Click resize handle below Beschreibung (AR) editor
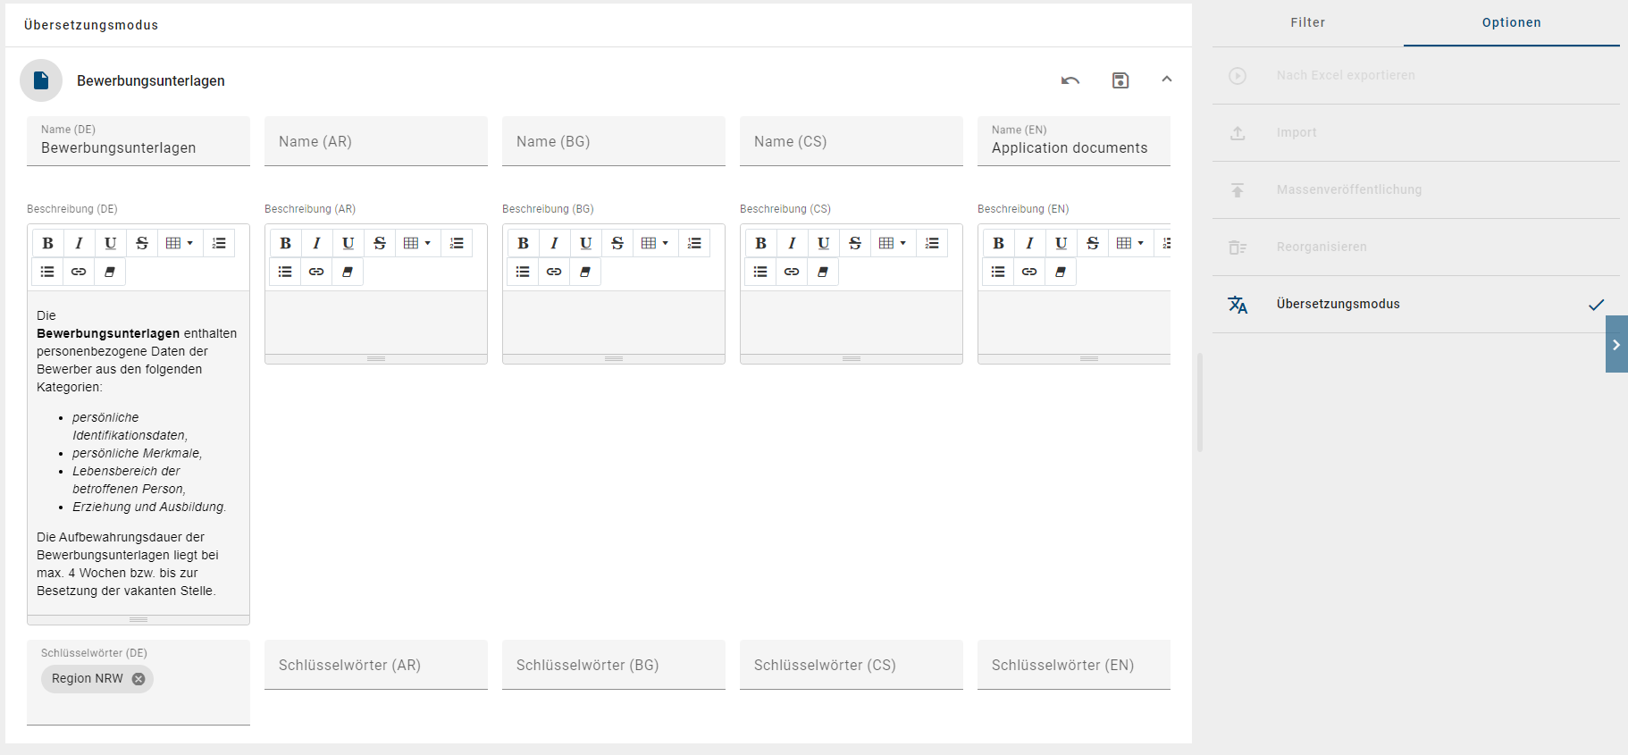This screenshot has width=1628, height=755. tap(376, 358)
